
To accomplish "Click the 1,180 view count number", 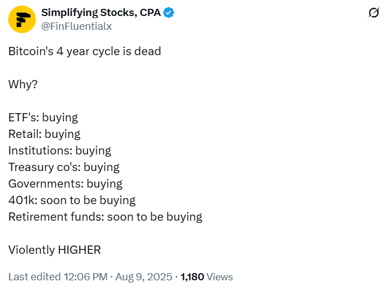I will click(x=192, y=276).
